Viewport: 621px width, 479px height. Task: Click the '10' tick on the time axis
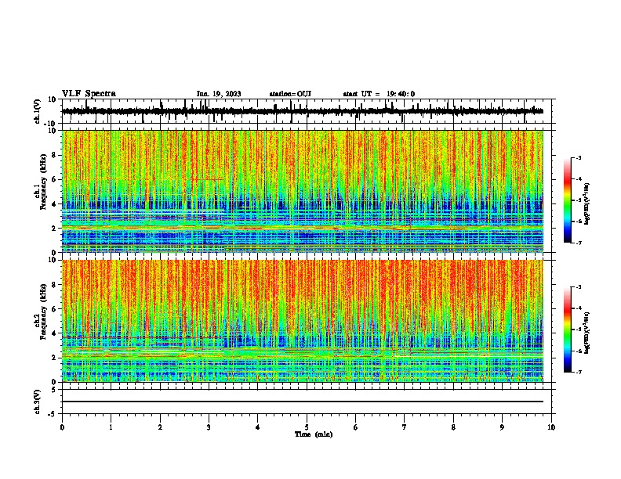tap(551, 427)
